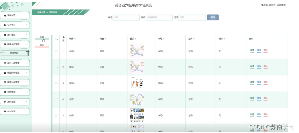Sort table by the 单词 column arrows
Screen dimensions: 299x133
(x=75, y=39)
